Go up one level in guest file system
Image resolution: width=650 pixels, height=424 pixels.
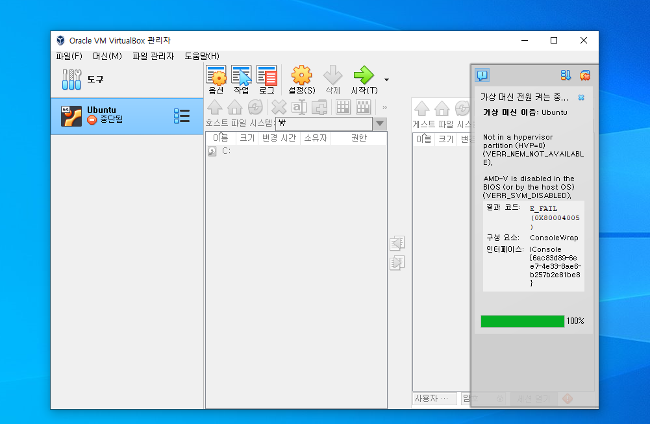[x=421, y=108]
